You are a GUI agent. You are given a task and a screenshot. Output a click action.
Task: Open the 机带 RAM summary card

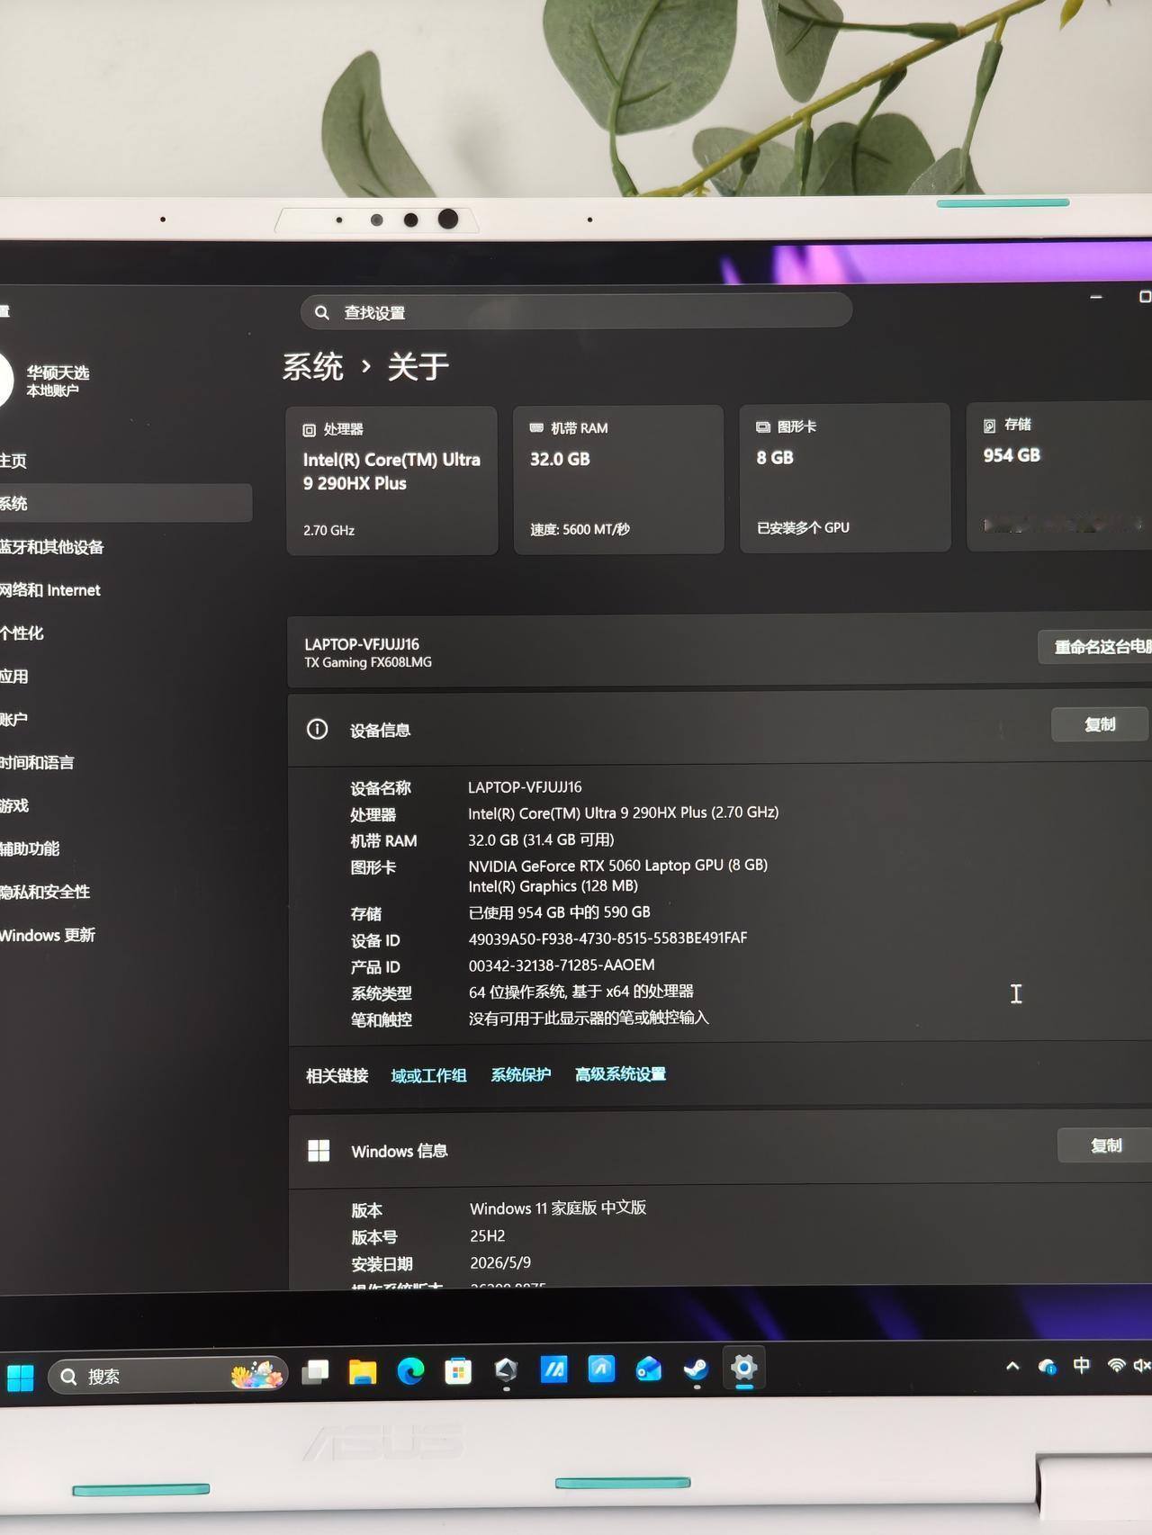tap(618, 480)
